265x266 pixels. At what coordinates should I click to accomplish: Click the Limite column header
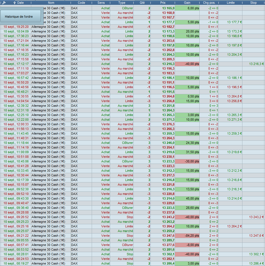[x=231, y=3]
